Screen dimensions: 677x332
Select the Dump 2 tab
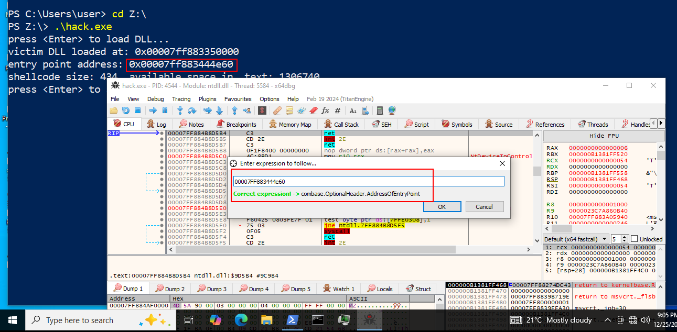tap(169, 289)
